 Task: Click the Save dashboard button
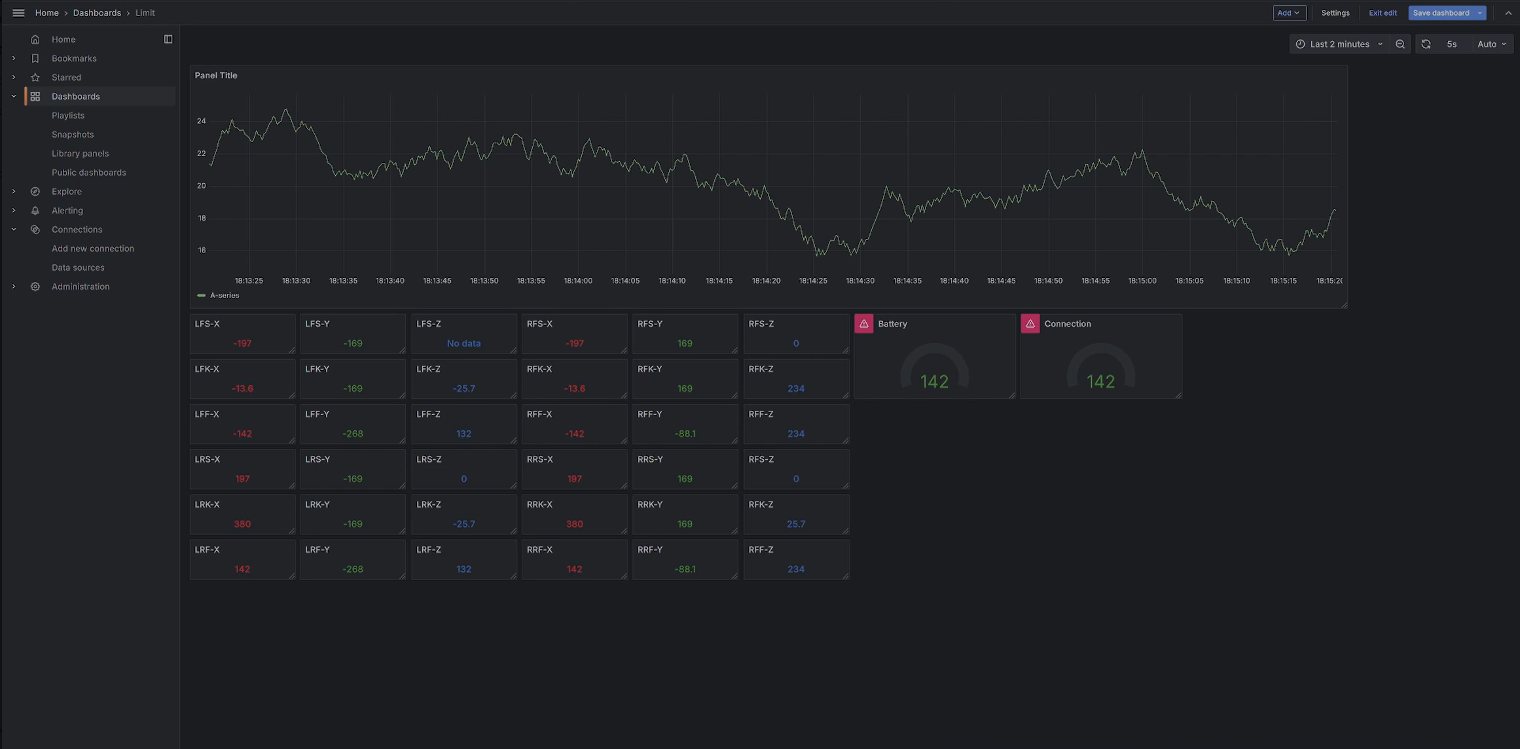1440,13
